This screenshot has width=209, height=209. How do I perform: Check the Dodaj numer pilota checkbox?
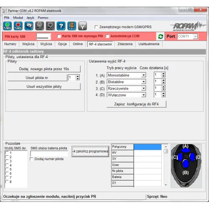tap(31, 159)
